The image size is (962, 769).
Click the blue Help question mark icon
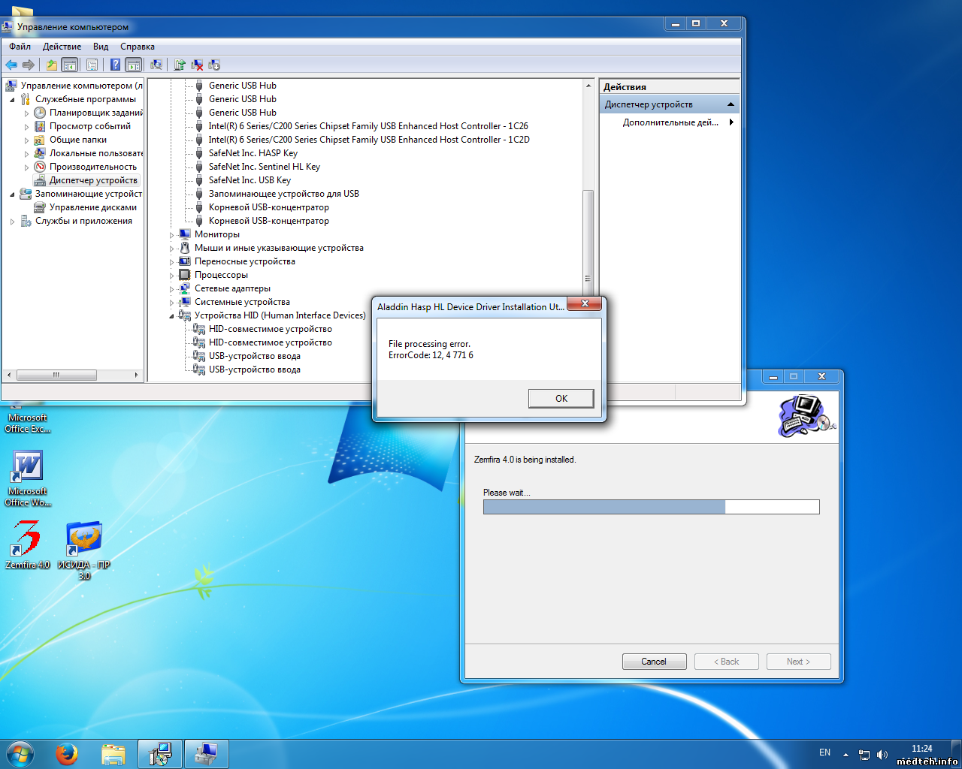pos(115,65)
